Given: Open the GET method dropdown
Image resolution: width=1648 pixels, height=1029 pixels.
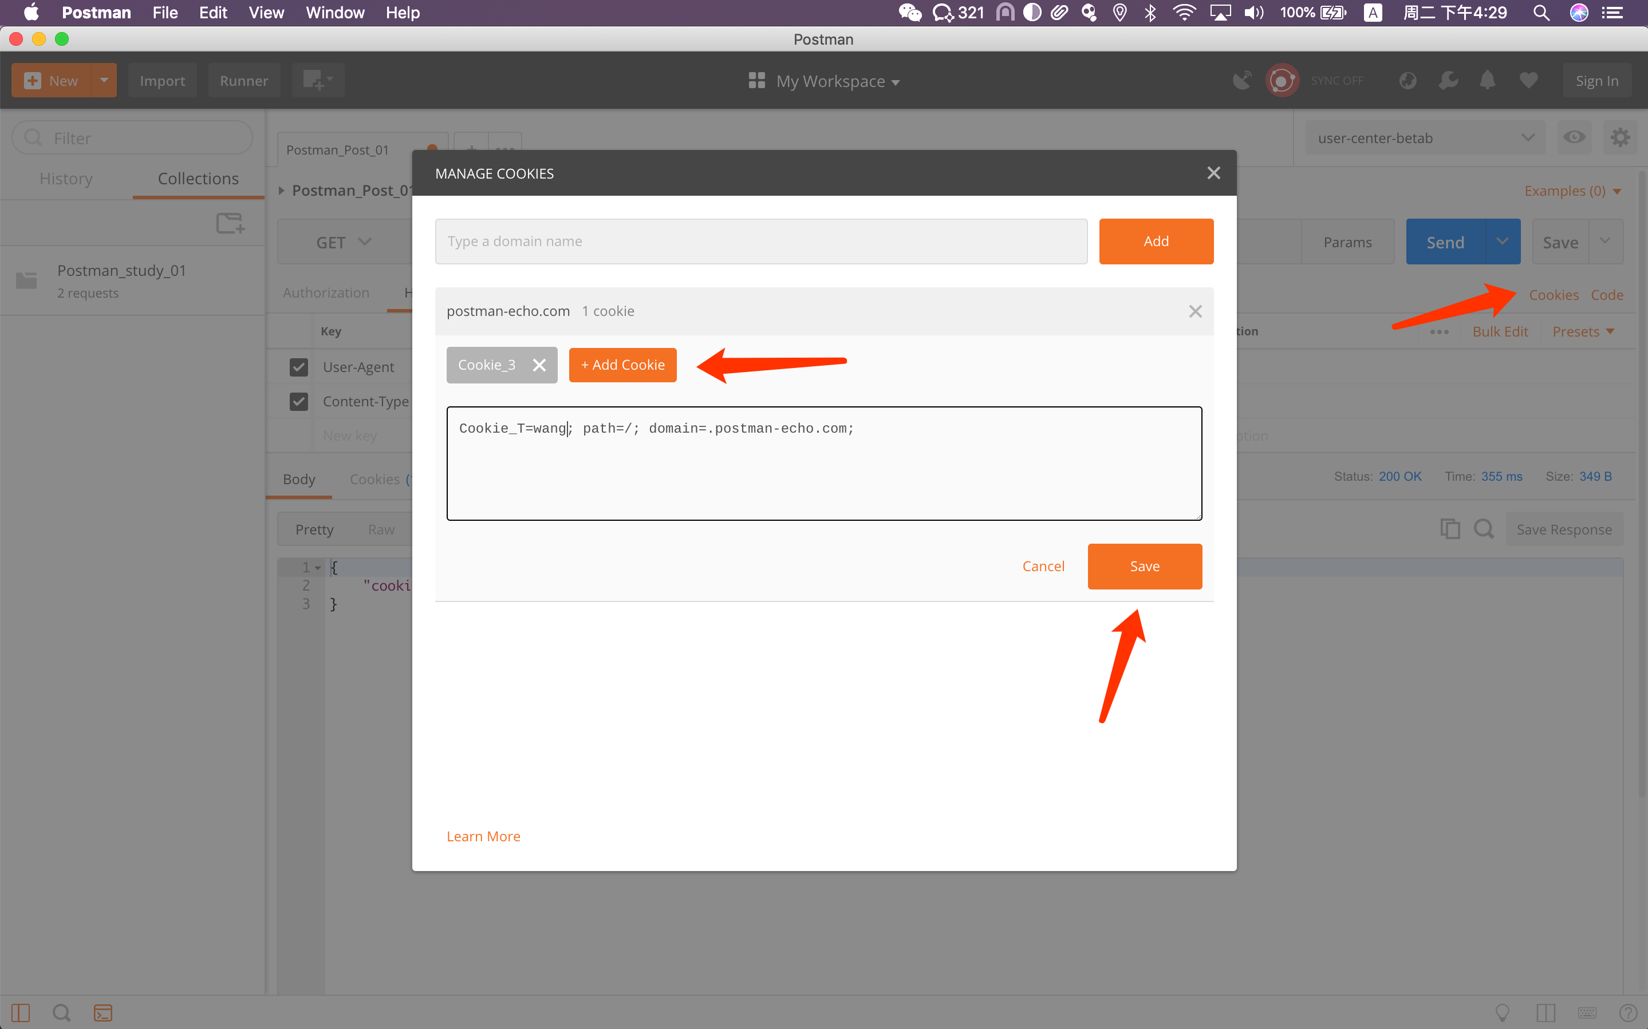Looking at the screenshot, I should point(344,242).
